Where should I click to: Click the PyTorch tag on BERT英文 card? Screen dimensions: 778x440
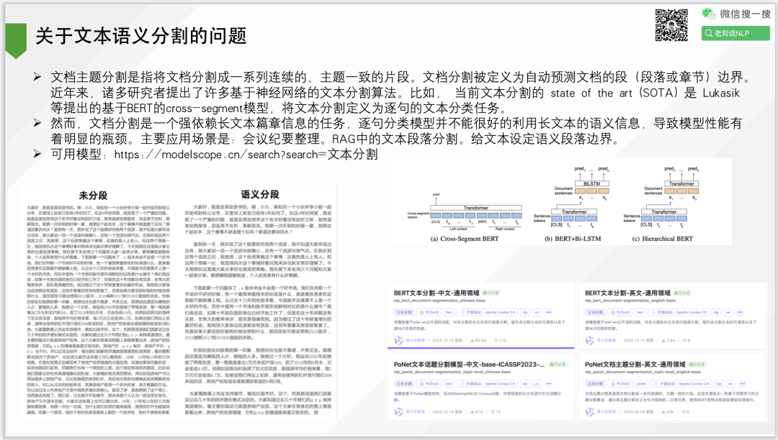tap(620, 312)
